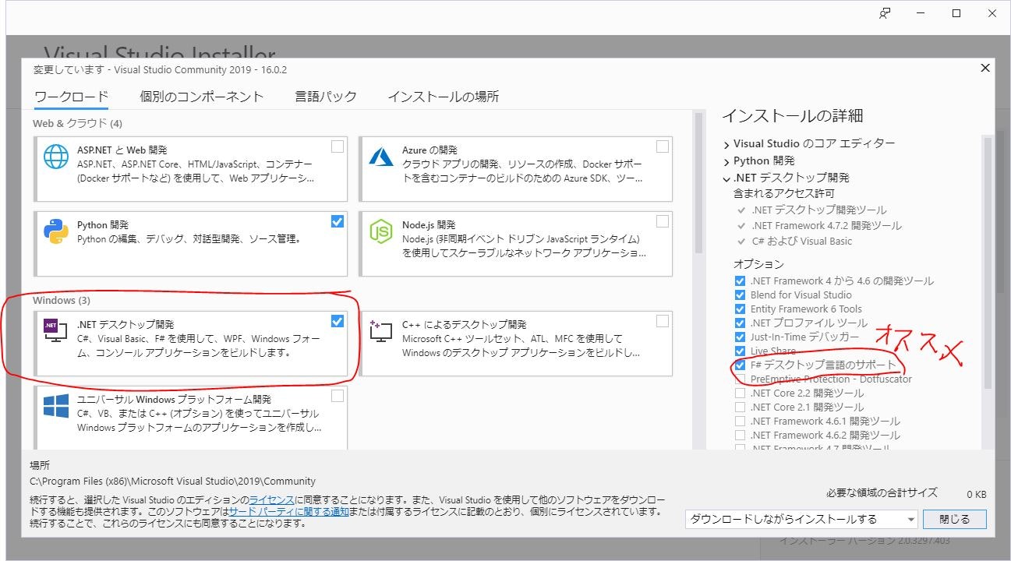Viewport: 1011px width, 561px height.
Task: Check the C++ によるデスクトップ開発 workload checkbox
Action: (x=662, y=321)
